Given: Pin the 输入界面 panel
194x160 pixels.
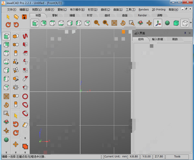Looking at the screenshot, I should [185, 33].
